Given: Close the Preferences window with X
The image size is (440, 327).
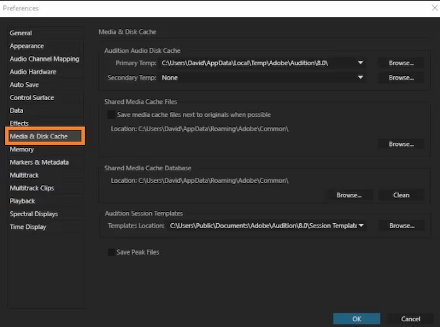Looking at the screenshot, I should [x=434, y=8].
